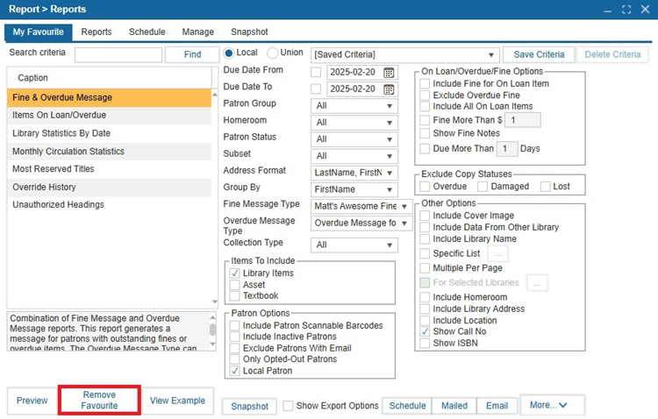The image size is (658, 419).
Task: Switch to the Schedule tab
Action: click(x=147, y=32)
